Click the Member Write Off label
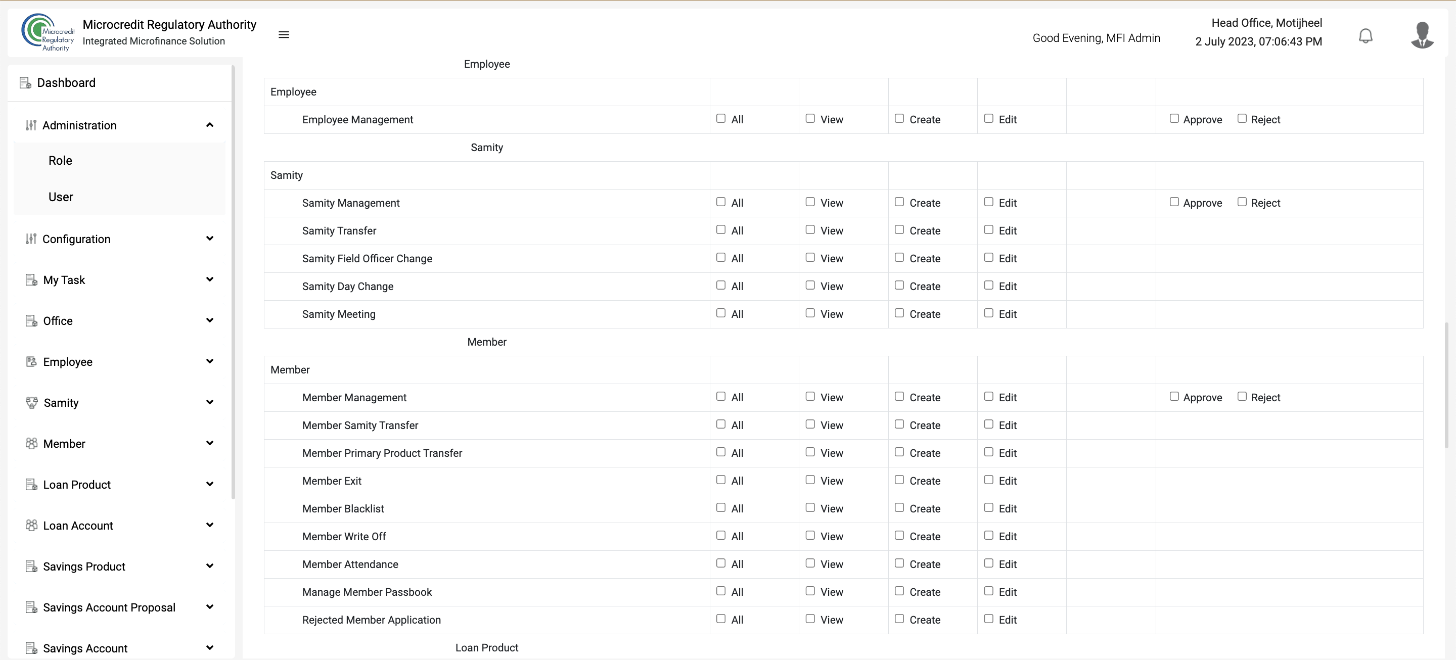Screen dimensions: 1456x660 click(x=344, y=537)
